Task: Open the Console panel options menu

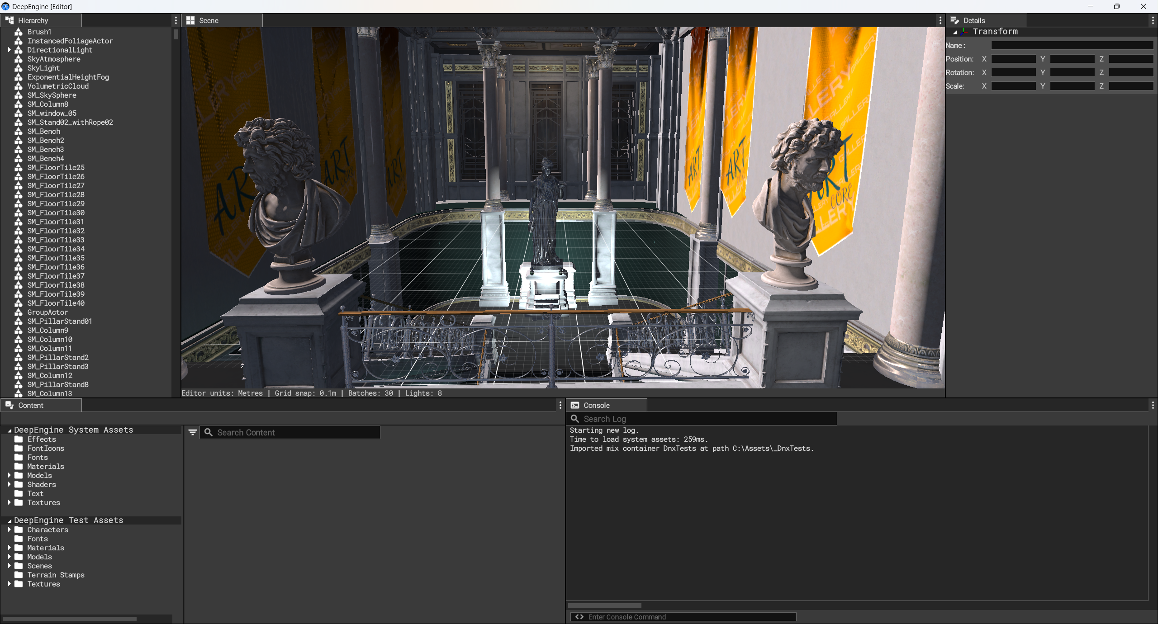Action: pyautogui.click(x=1153, y=405)
